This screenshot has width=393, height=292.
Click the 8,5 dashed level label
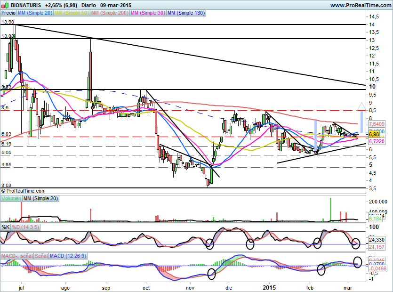pyautogui.click(x=5, y=108)
